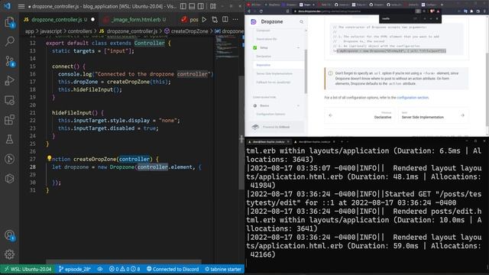Switch to the partially hidden 'pos' tab
The width and height of the screenshot is (489, 275).
(190, 19)
